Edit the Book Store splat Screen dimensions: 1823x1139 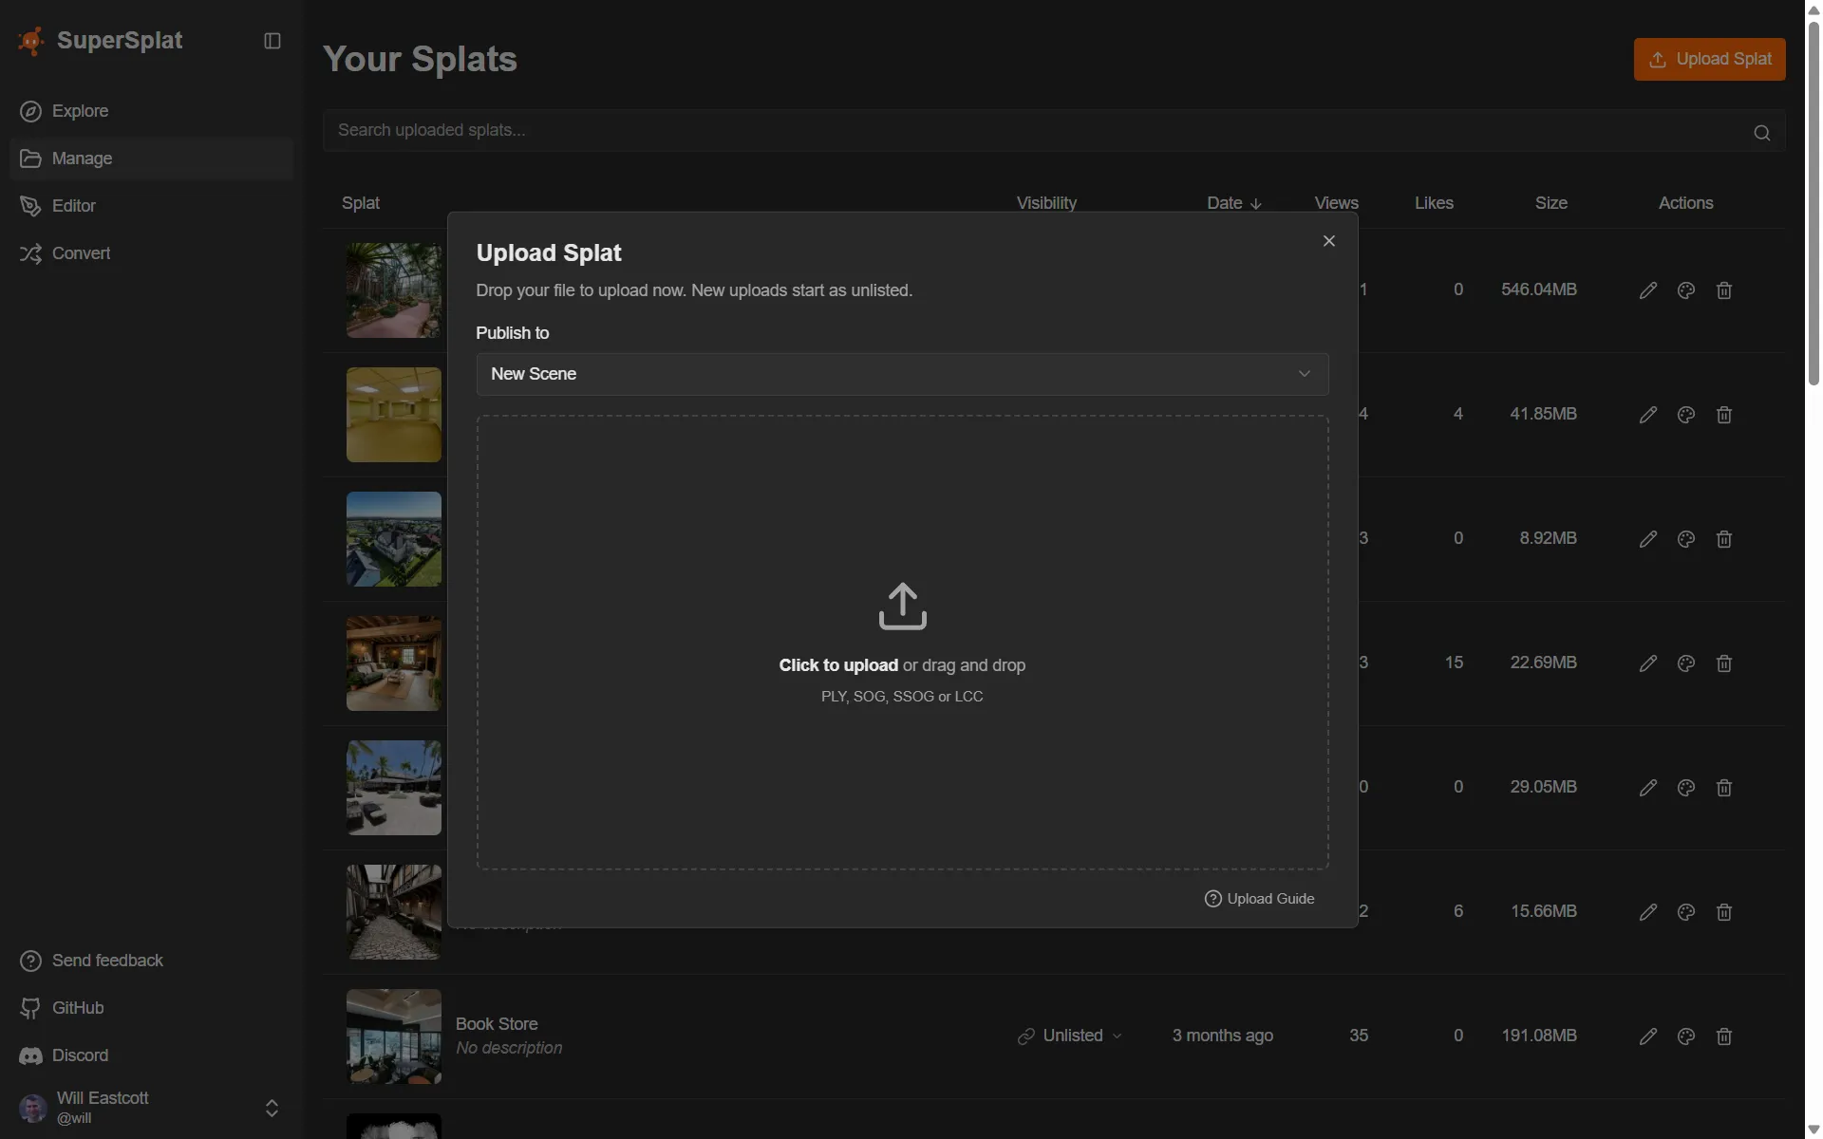[1648, 1036]
